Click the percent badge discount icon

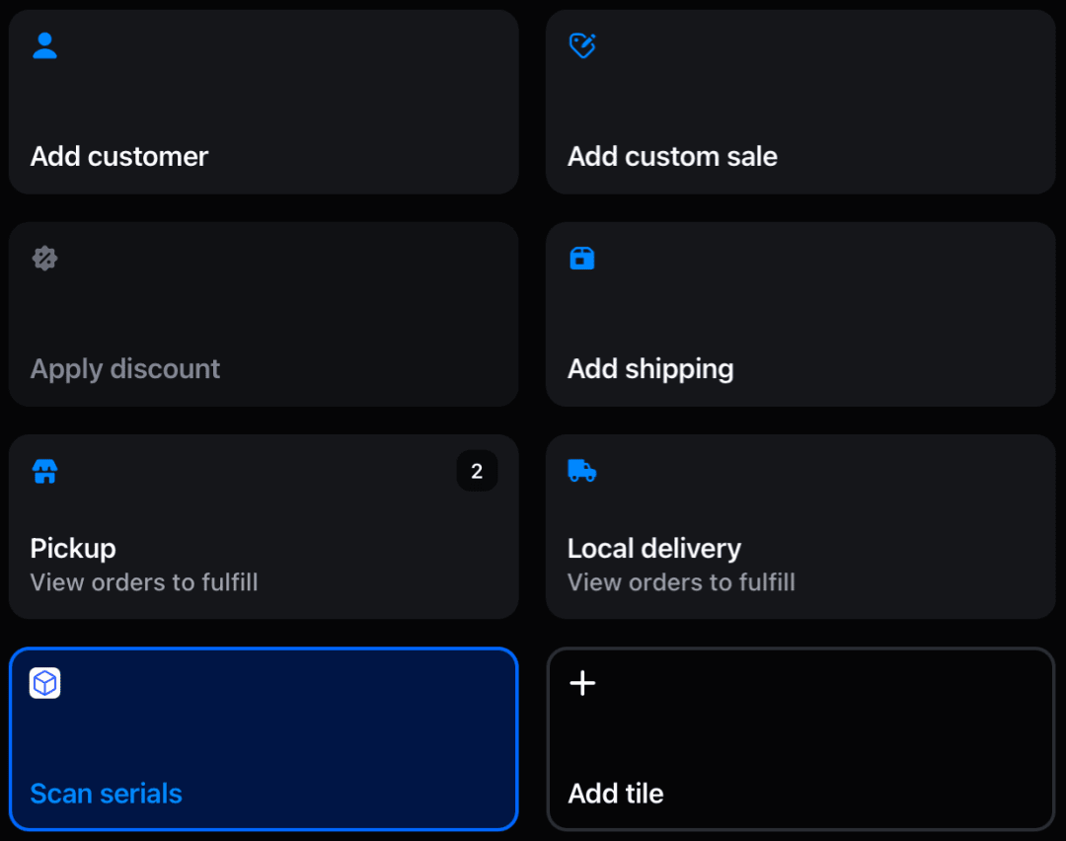pyautogui.click(x=44, y=259)
